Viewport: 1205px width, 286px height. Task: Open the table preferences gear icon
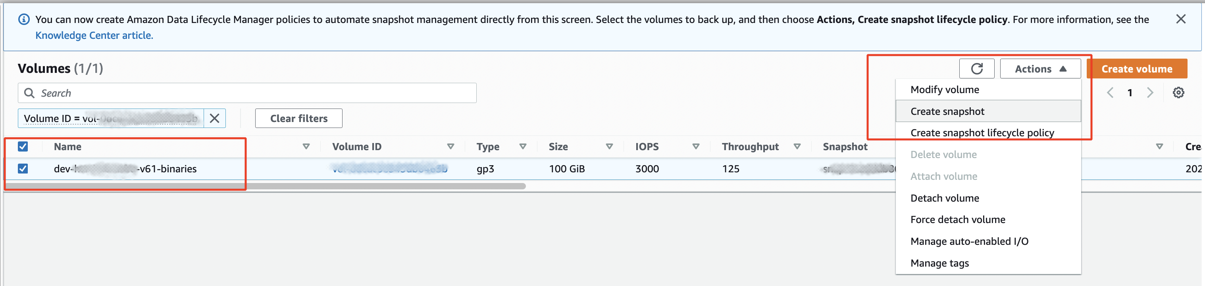coord(1178,93)
